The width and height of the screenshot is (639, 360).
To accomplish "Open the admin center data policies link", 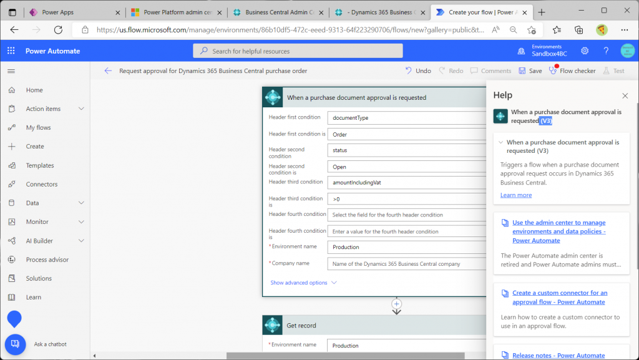I will point(559,231).
